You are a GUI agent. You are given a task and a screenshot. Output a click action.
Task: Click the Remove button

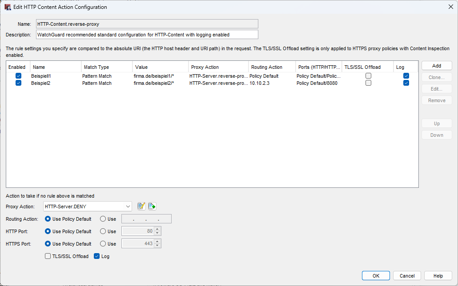(437, 100)
